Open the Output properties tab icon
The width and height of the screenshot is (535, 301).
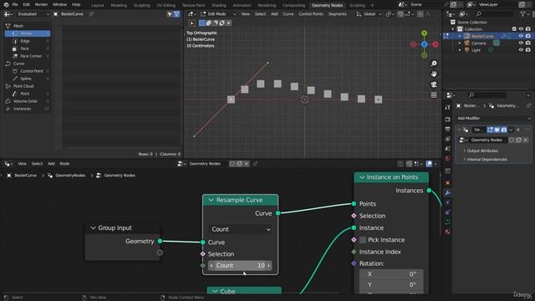tap(447, 129)
